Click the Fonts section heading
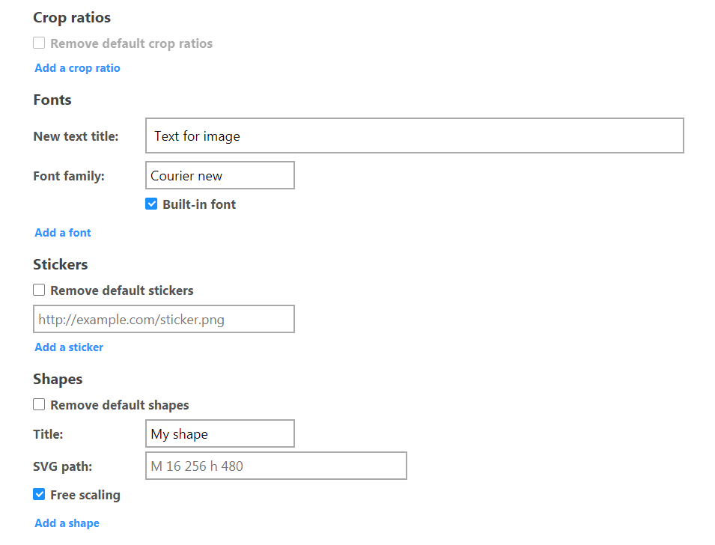This screenshot has width=715, height=545. click(52, 100)
